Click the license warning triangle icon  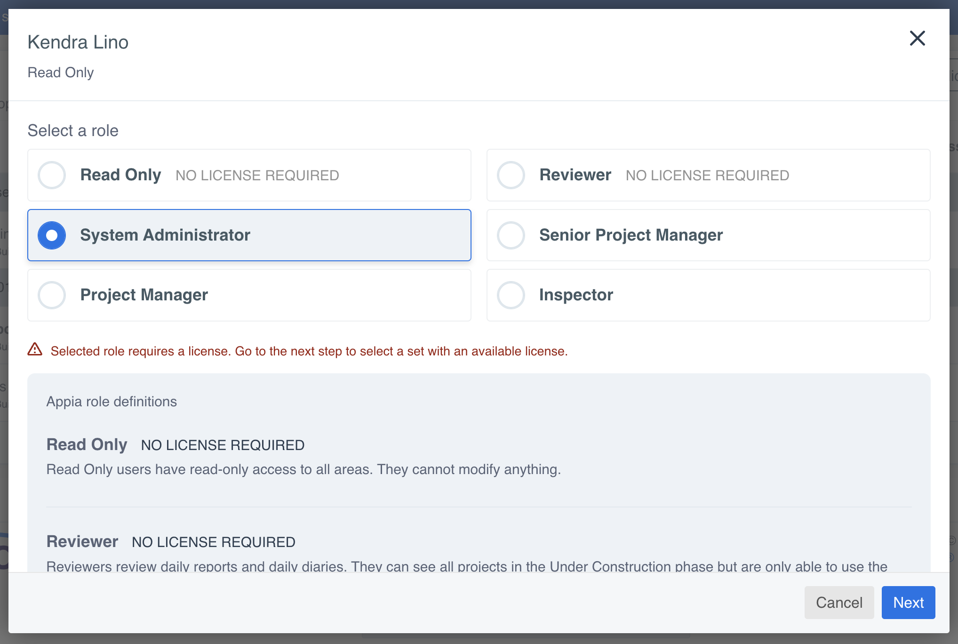coord(35,350)
